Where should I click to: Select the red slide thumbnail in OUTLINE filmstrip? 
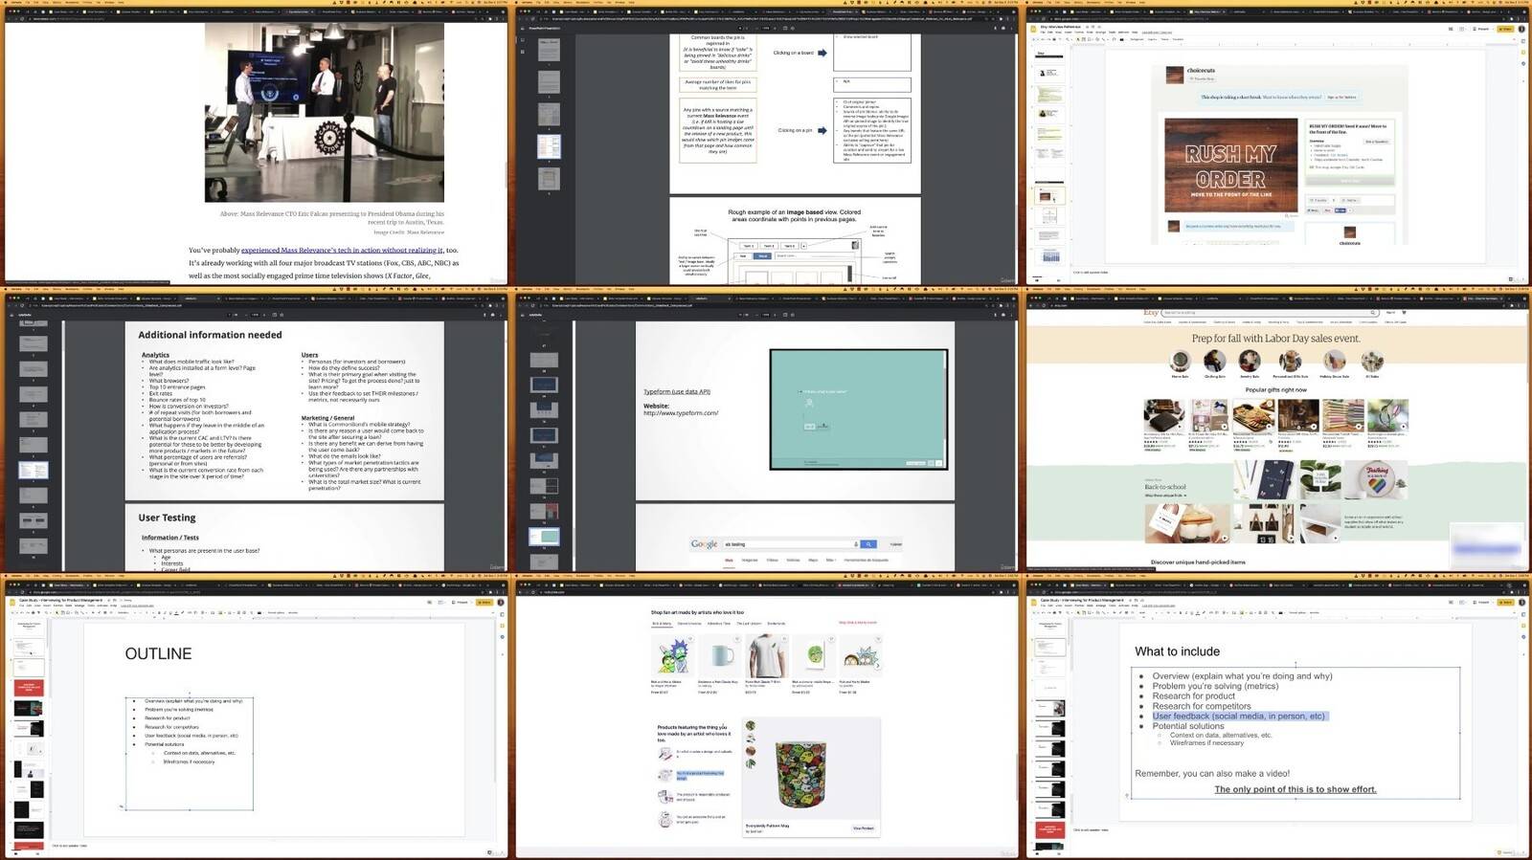29,688
